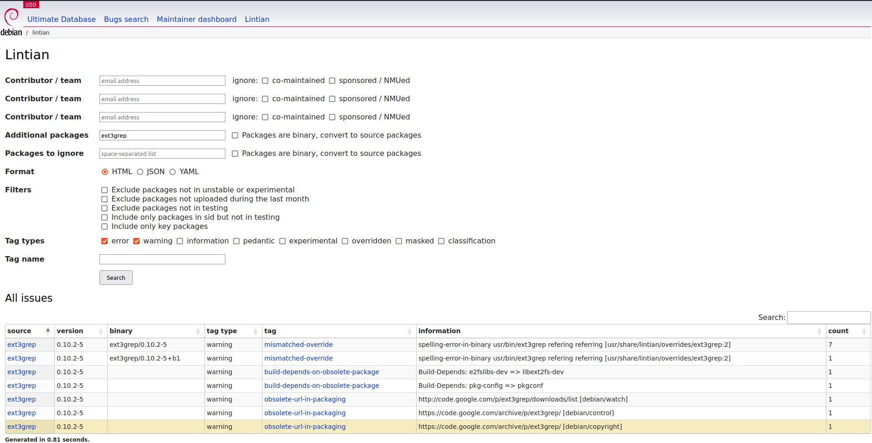872x443 pixels.
Task: Enable Exclude packages not in unstable or experimental
Action: [104, 190]
